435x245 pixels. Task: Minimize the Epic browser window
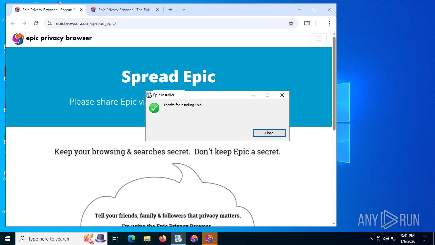pyautogui.click(x=300, y=10)
